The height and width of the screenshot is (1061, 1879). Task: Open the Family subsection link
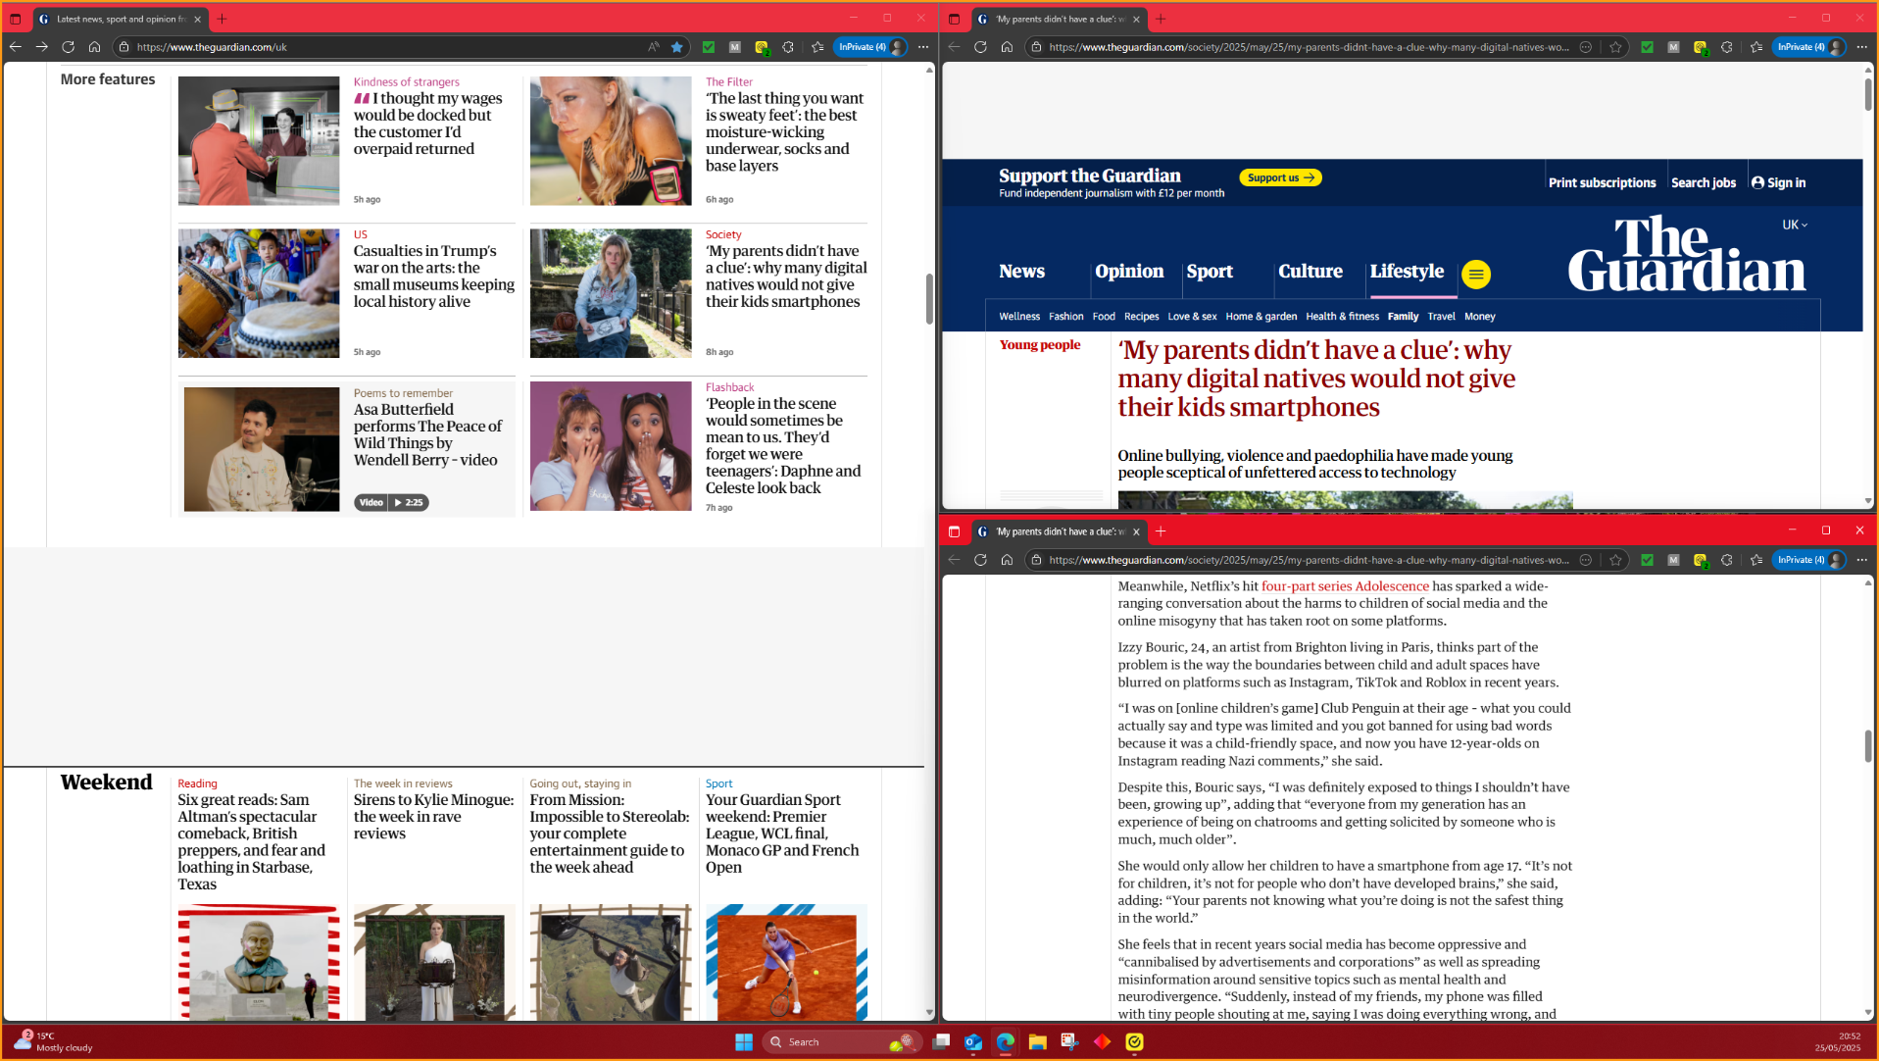pos(1403,317)
